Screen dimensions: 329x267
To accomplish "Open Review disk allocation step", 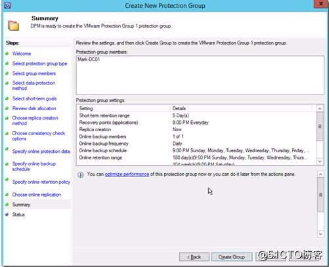I will 34,108.
